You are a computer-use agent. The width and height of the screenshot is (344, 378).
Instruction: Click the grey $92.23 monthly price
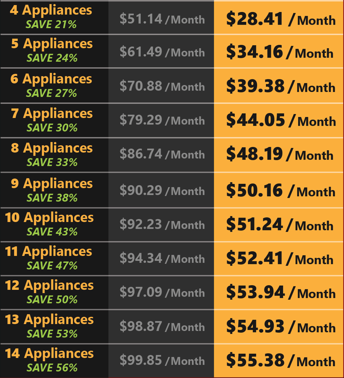(x=162, y=224)
